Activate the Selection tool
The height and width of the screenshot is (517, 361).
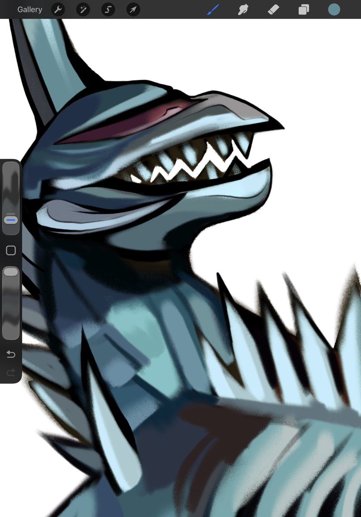click(108, 9)
